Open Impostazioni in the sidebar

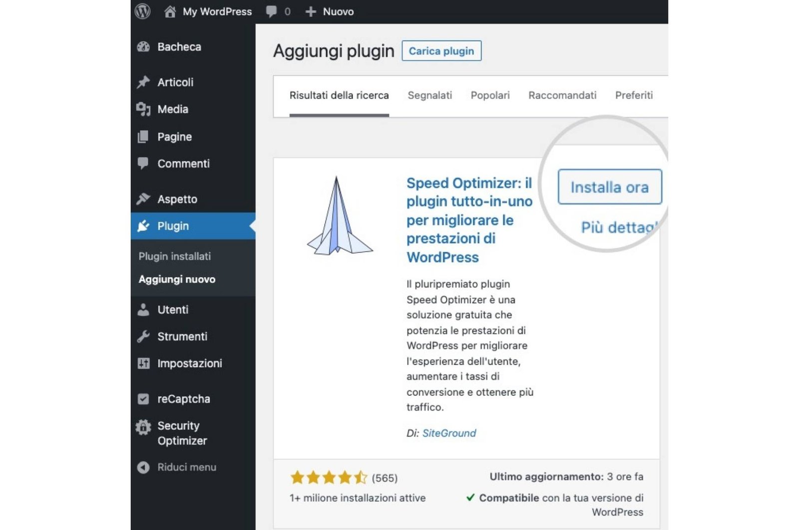pyautogui.click(x=190, y=363)
